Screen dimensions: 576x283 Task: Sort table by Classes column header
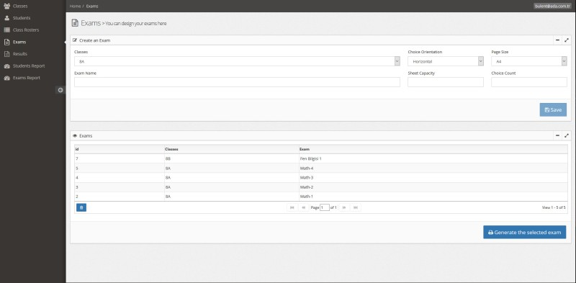coord(231,149)
